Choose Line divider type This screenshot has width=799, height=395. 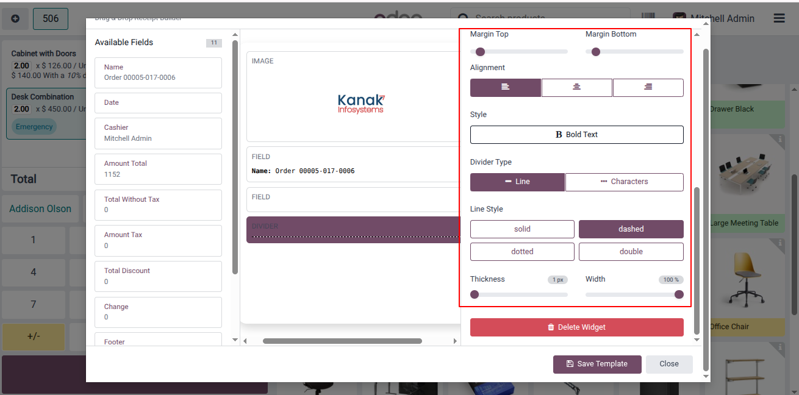[x=517, y=182]
